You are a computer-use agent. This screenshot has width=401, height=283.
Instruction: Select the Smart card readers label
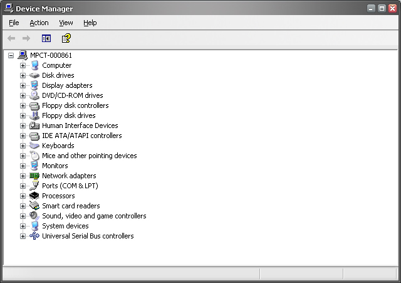pos(71,206)
